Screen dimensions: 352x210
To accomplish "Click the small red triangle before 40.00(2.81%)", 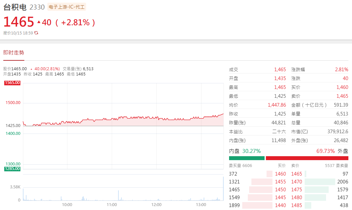I will click(x=31, y=69).
